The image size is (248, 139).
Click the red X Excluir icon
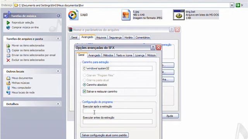(x=8, y=60)
